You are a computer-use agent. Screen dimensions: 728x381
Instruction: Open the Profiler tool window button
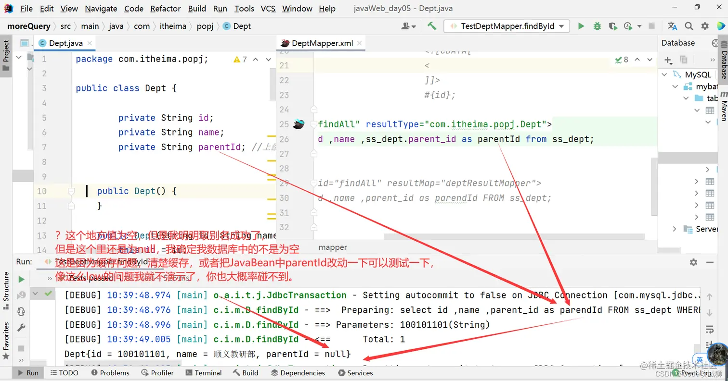point(157,372)
